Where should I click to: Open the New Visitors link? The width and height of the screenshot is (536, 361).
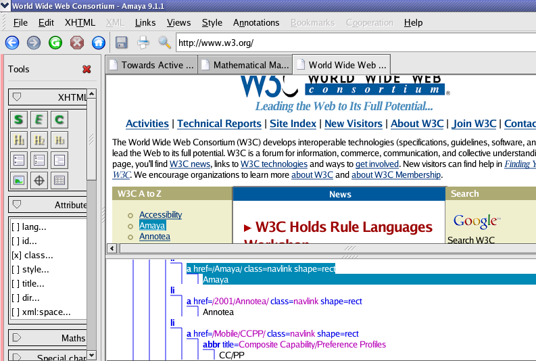tap(354, 124)
